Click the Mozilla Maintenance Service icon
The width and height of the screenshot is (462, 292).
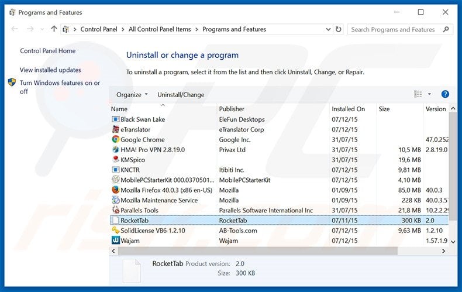pos(116,200)
